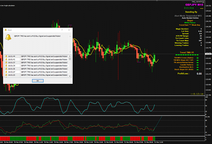This screenshot has width=212, height=144.
Task: Click the 'Standing By' status label
Action: tap(191, 12)
